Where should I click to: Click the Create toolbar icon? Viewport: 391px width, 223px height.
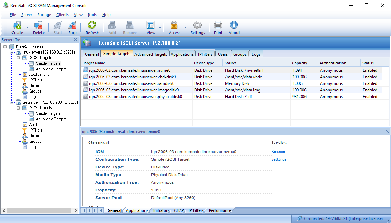point(17,25)
